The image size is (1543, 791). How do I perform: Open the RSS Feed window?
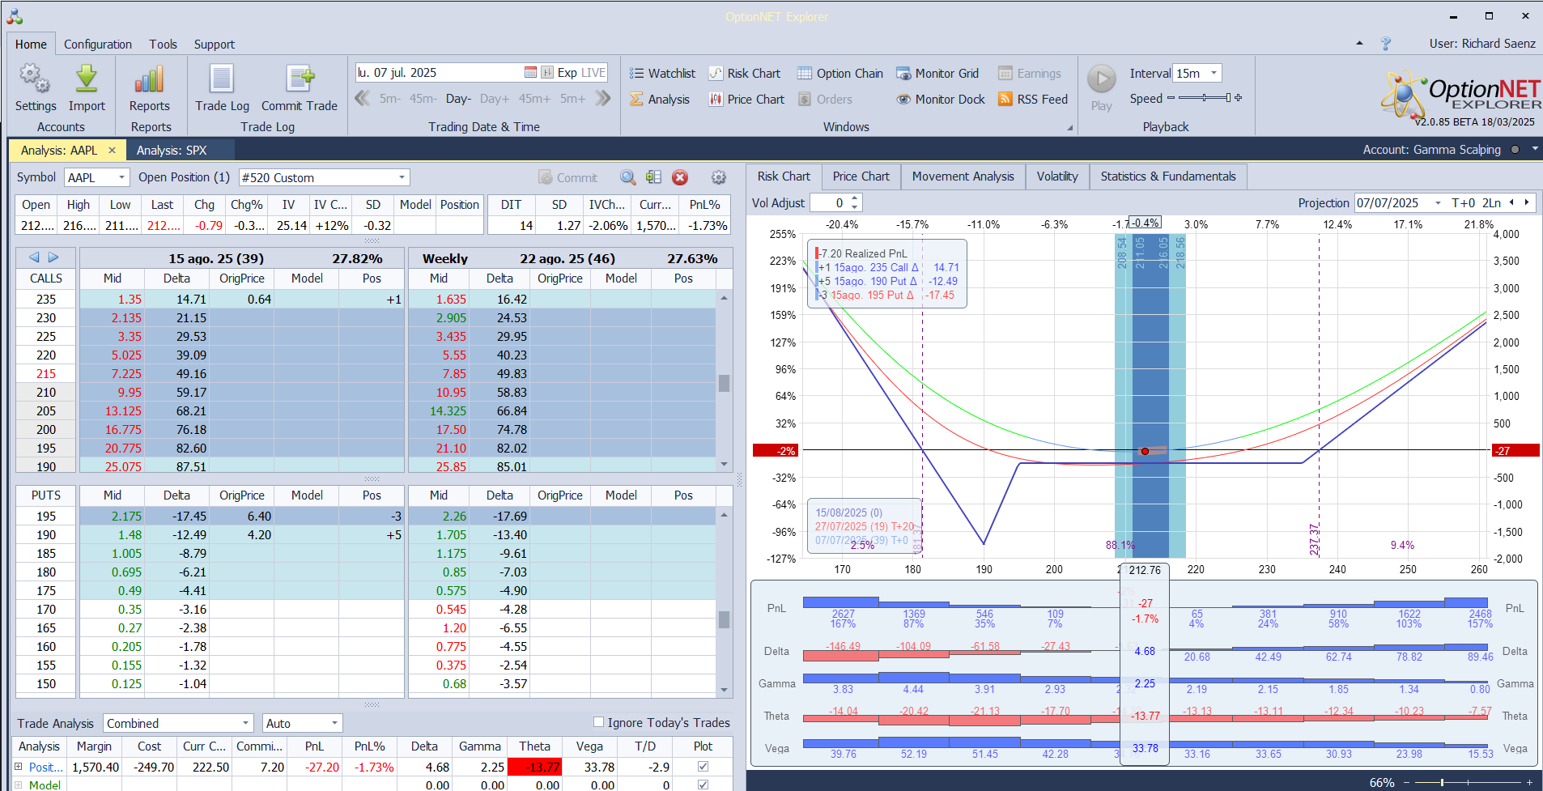coord(1033,99)
